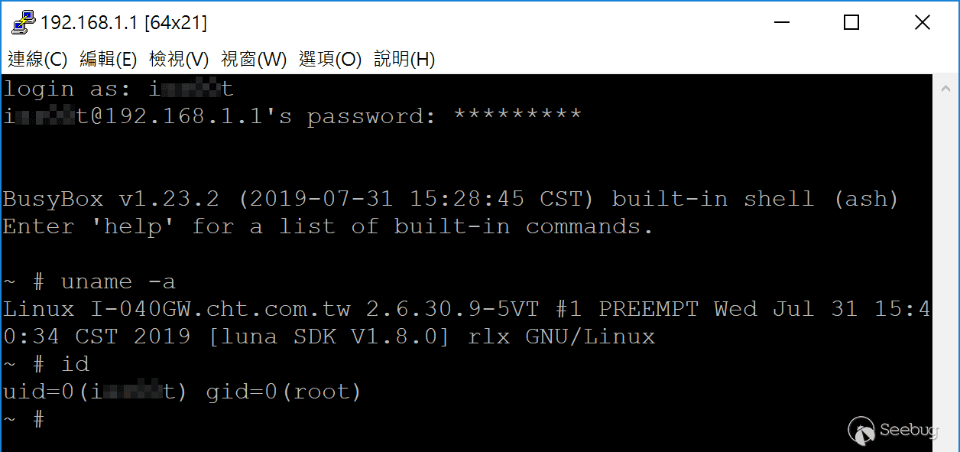
Task: Click the 'id' command line
Action: point(47,364)
